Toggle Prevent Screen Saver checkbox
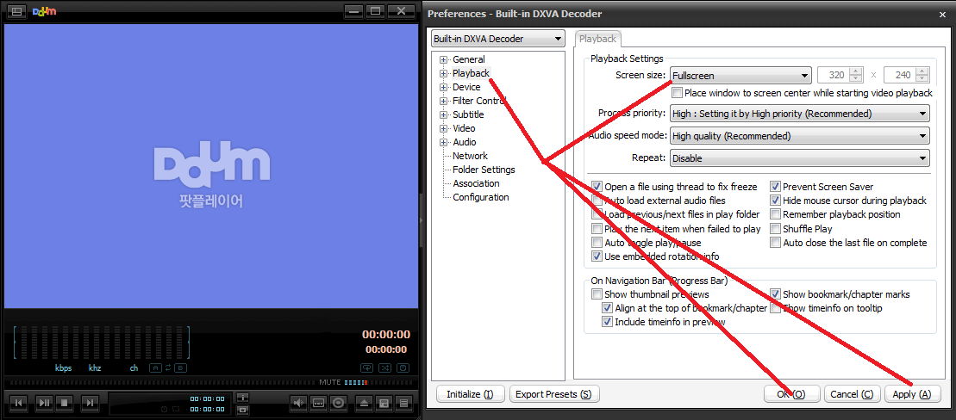 point(775,187)
